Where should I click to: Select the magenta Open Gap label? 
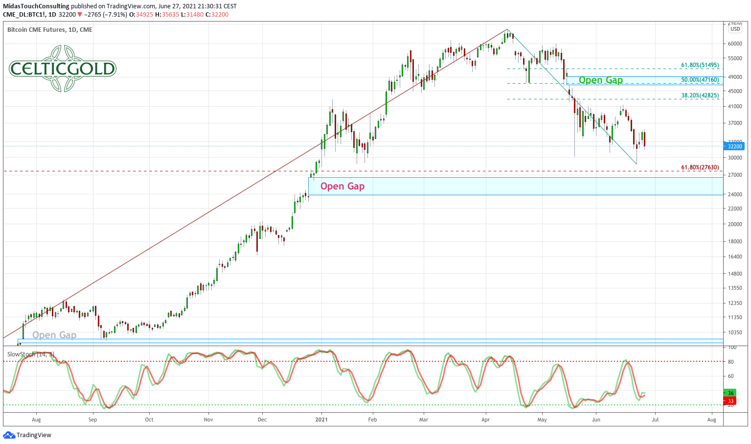click(342, 186)
